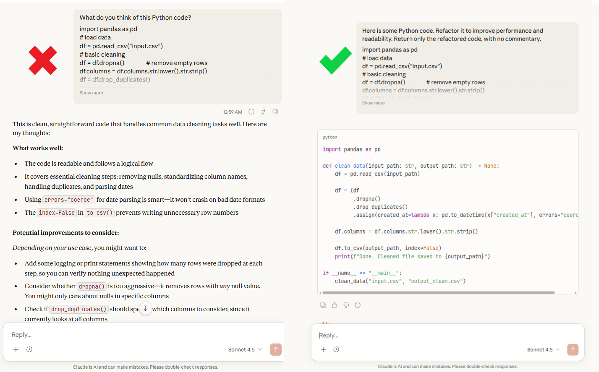The image size is (599, 372).
Task: Click "This is clean, straightforward code" opening paragraph
Action: [x=140, y=128]
